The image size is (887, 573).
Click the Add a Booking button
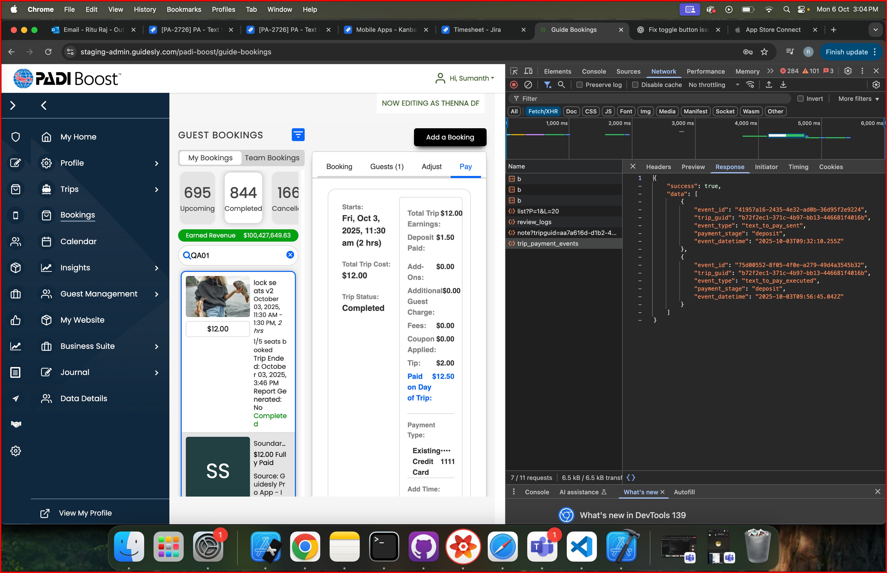coord(450,137)
